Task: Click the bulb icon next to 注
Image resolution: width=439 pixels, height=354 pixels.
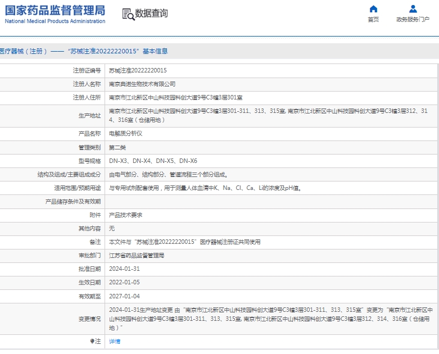Action: [x=92, y=341]
